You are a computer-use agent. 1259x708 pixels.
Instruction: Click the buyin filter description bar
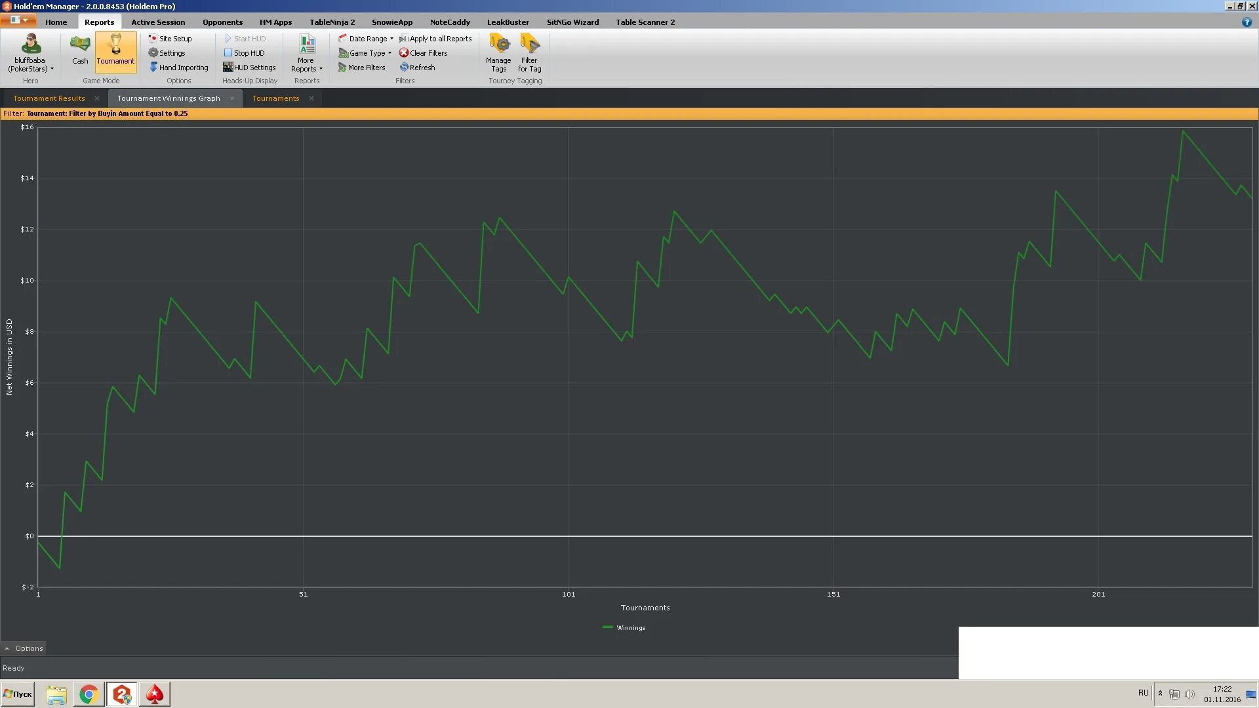[x=629, y=113]
